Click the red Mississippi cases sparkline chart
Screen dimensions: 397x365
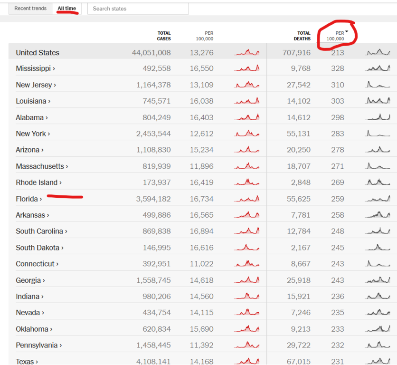pos(247,68)
